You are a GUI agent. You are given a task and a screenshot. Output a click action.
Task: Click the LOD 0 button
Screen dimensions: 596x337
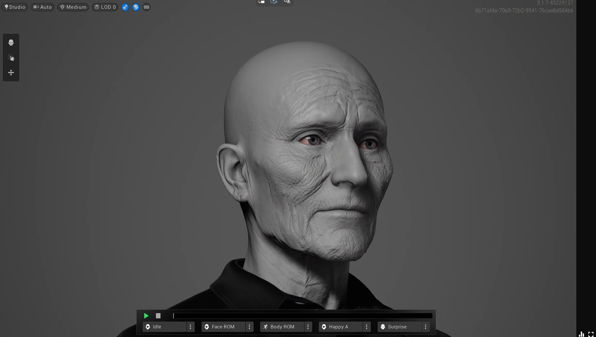pos(105,7)
